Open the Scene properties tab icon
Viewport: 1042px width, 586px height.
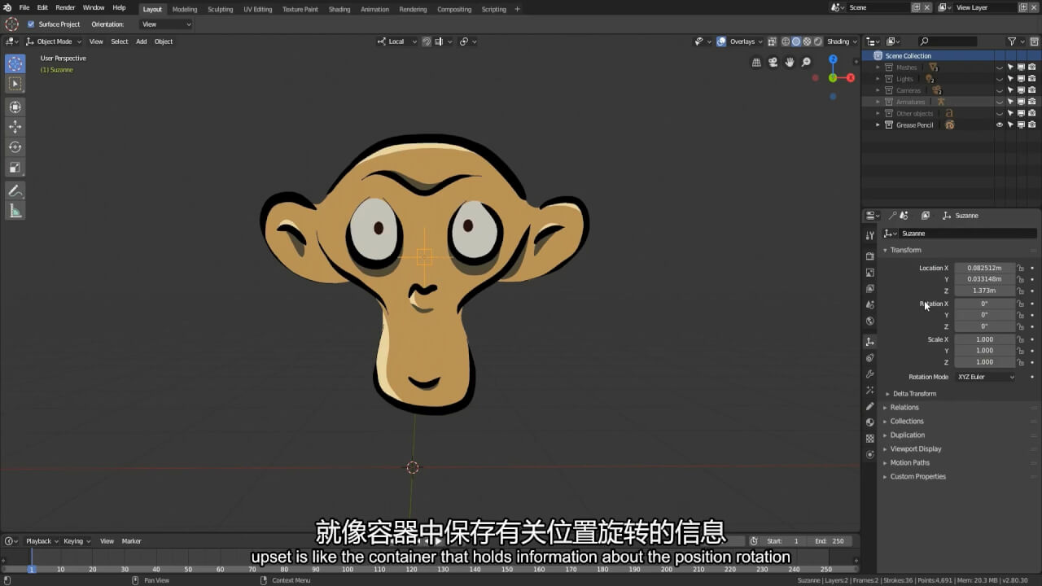(869, 305)
